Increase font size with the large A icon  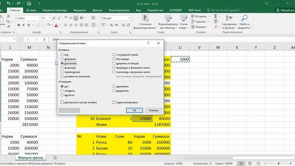tap(54, 18)
